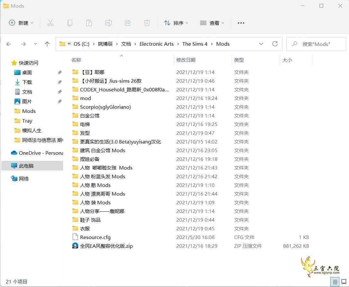Image resolution: width=349 pixels, height=287 pixels.
Task: Select the 人物分享——詹妮娜 folder
Action: 98,211
